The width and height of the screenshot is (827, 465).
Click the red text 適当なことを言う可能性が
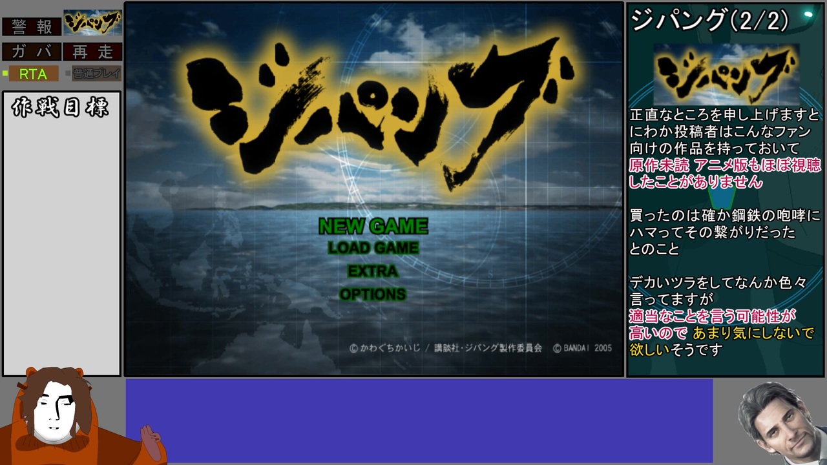[713, 316]
